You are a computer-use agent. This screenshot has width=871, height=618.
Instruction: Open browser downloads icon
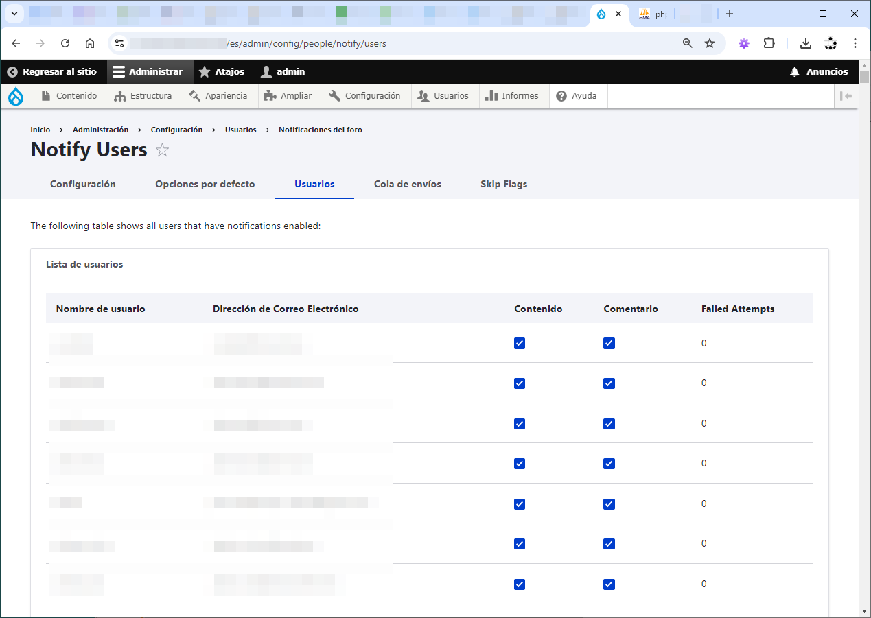coord(806,43)
